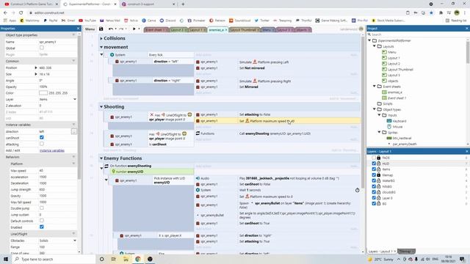Collapse the movement event group
The height and width of the screenshot is (264, 470).
click(x=101, y=47)
